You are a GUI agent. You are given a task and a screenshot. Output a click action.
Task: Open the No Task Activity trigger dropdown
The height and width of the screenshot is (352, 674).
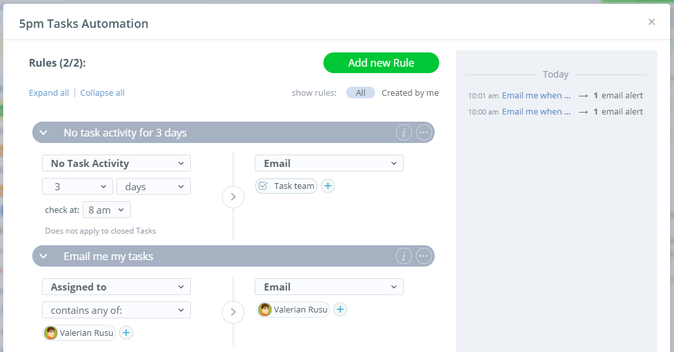(116, 163)
